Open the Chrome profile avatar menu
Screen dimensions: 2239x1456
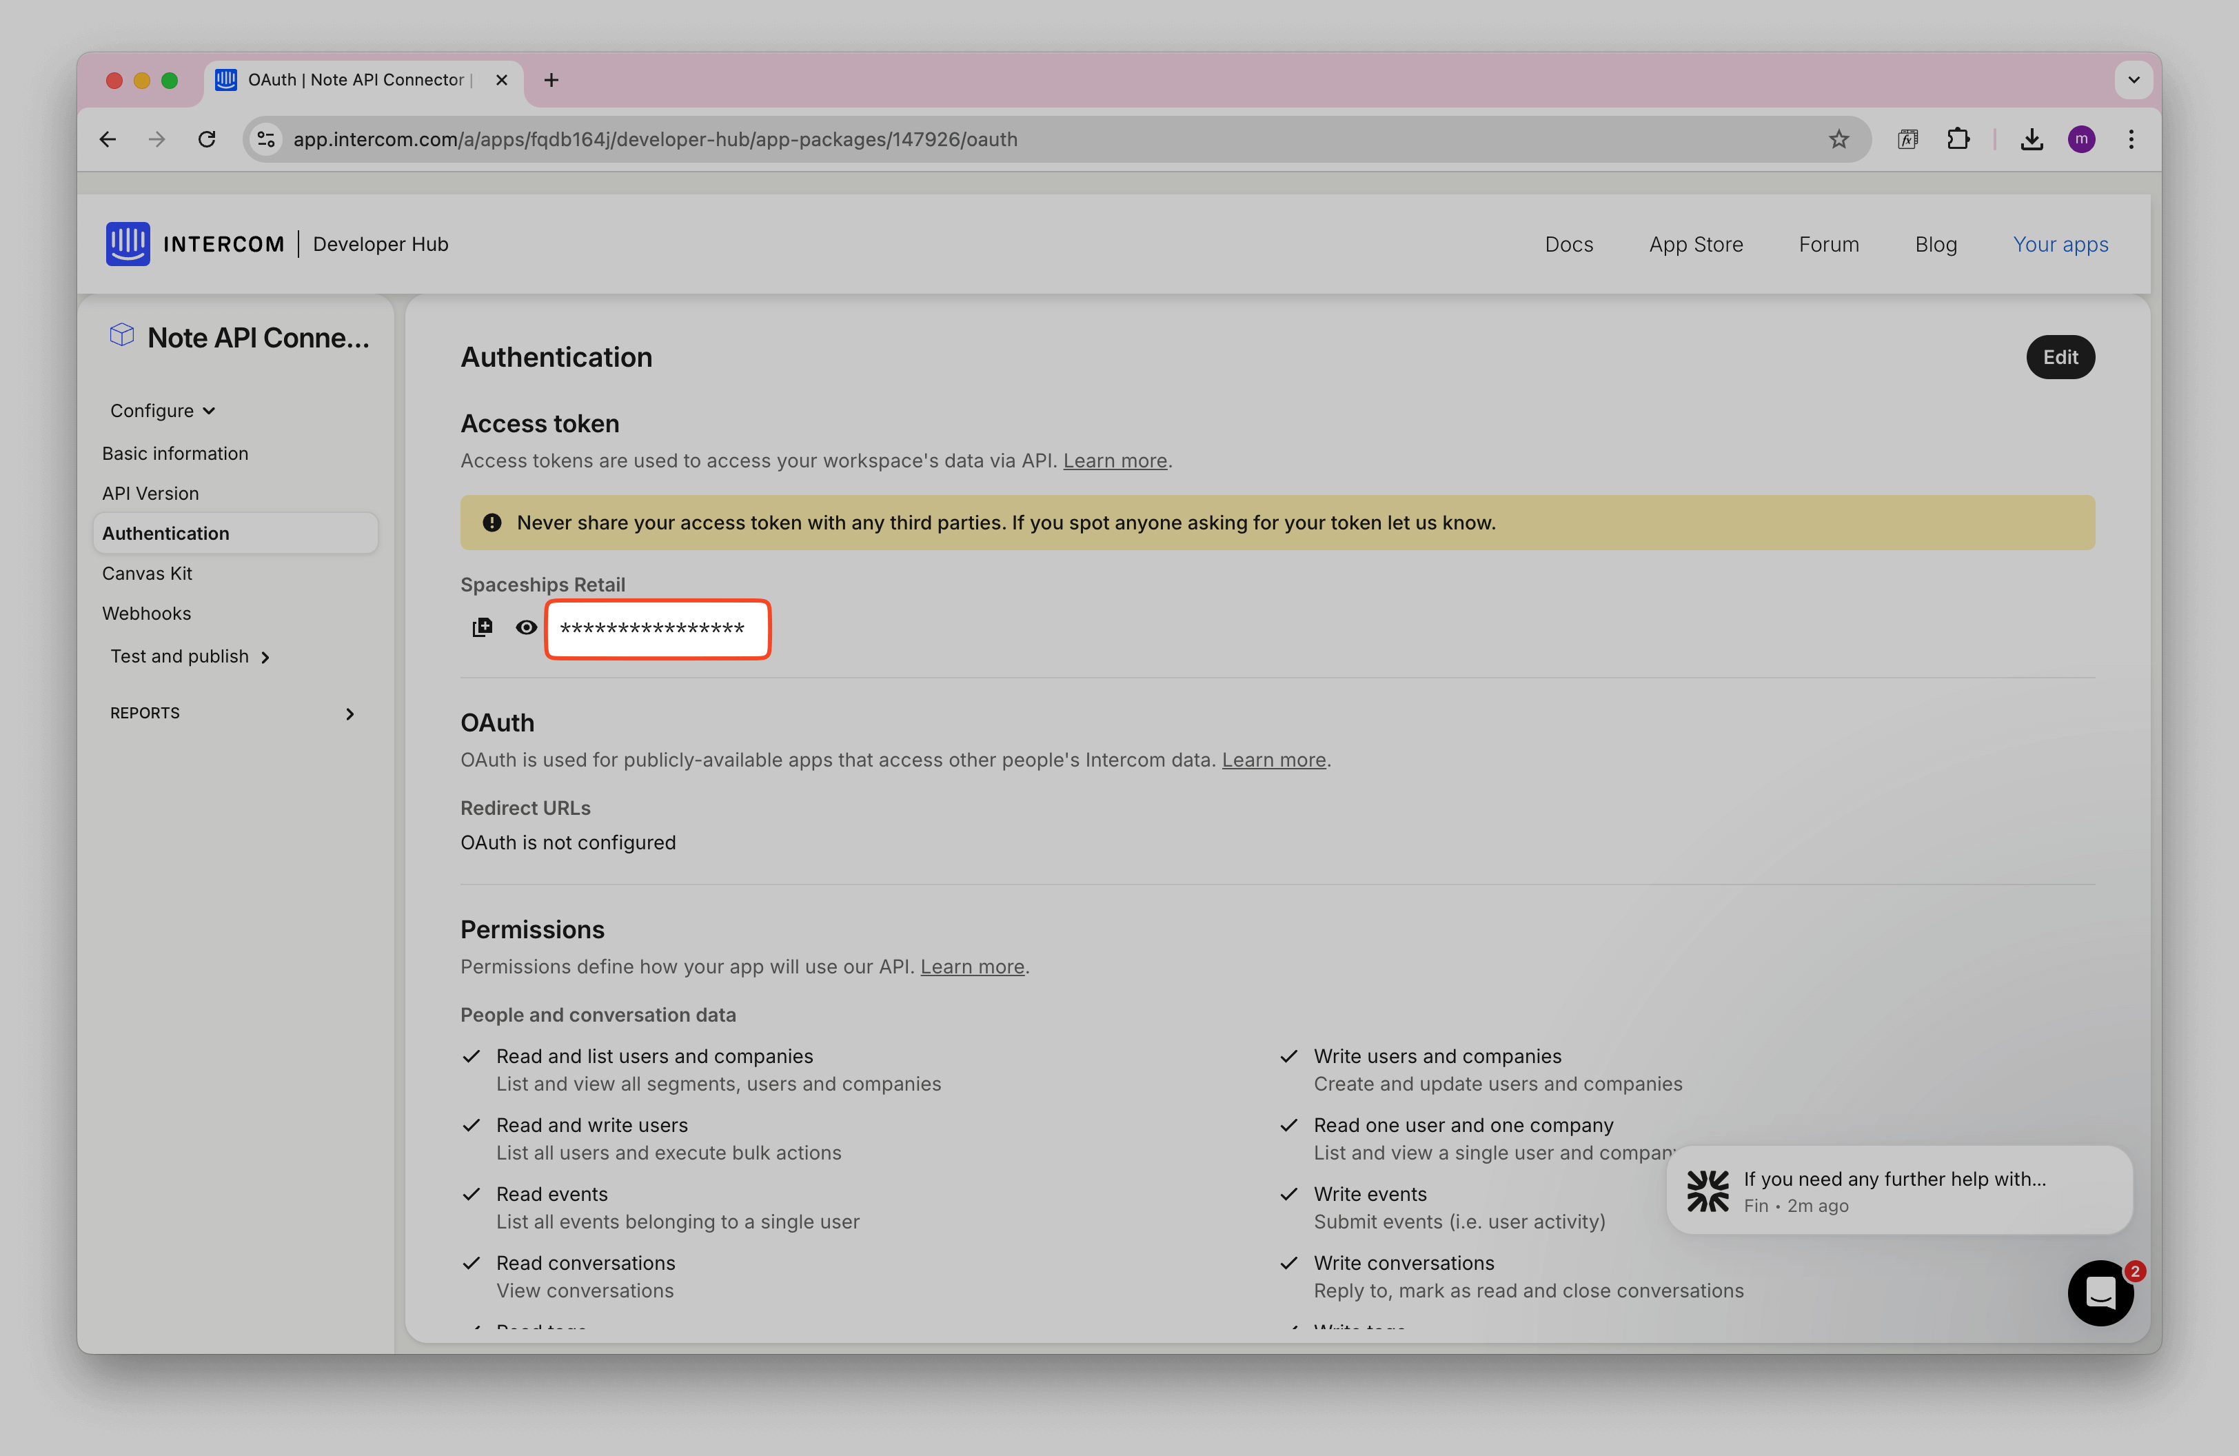pyautogui.click(x=2081, y=139)
